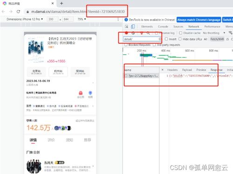233x174 pixels.
Task: Close the current browser tab
Action: (x=53, y=3)
